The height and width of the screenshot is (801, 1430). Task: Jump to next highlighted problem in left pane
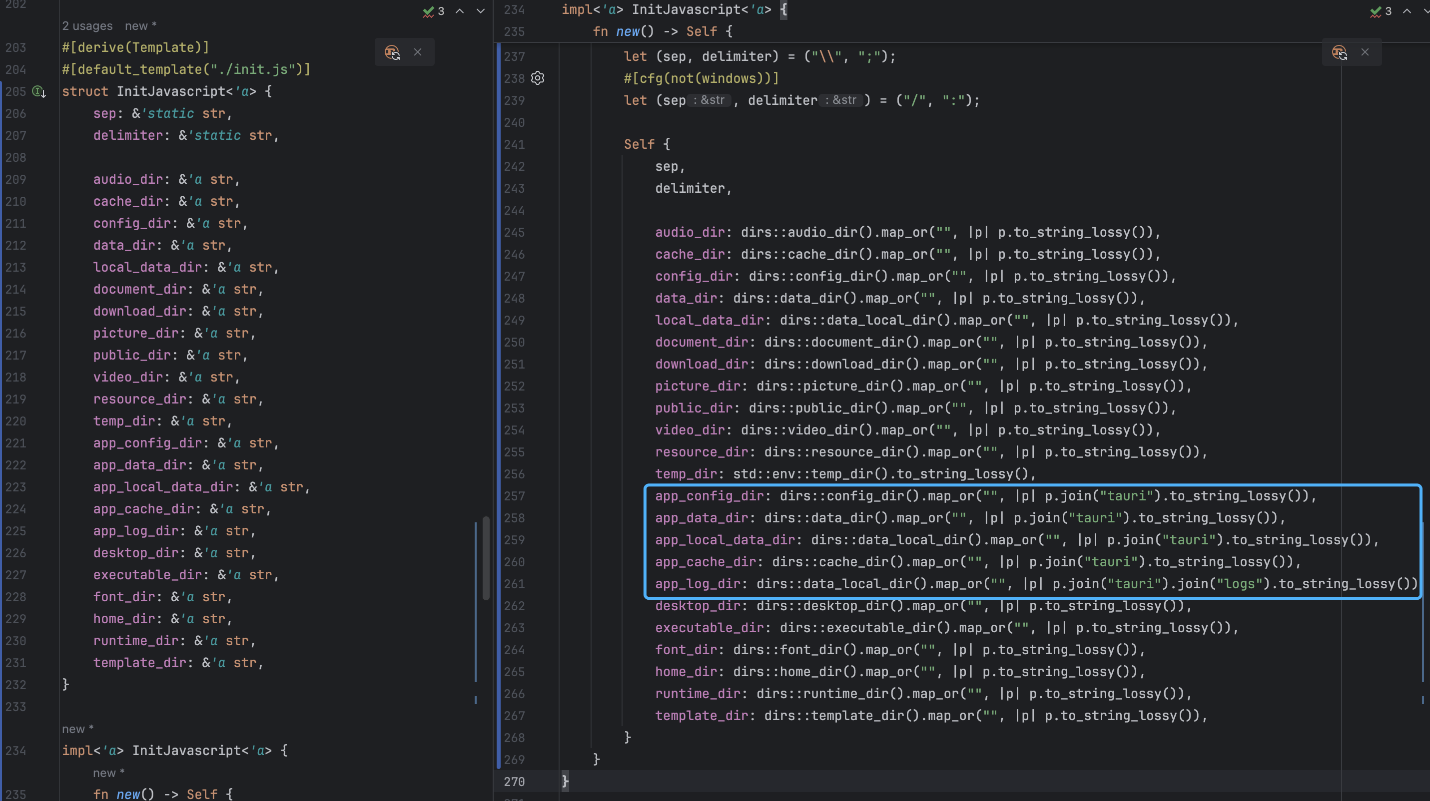481,11
